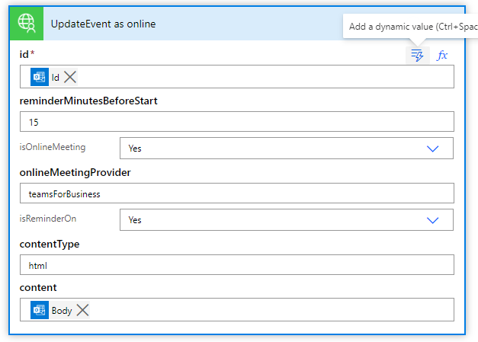Open the isReminderOn Yes combo box
This screenshot has height=342, width=478.
pos(287,220)
